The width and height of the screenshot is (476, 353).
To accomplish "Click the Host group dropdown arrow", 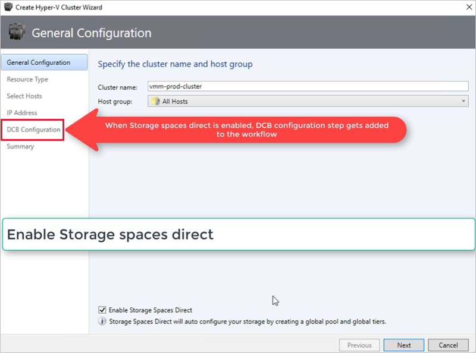I will coord(464,101).
